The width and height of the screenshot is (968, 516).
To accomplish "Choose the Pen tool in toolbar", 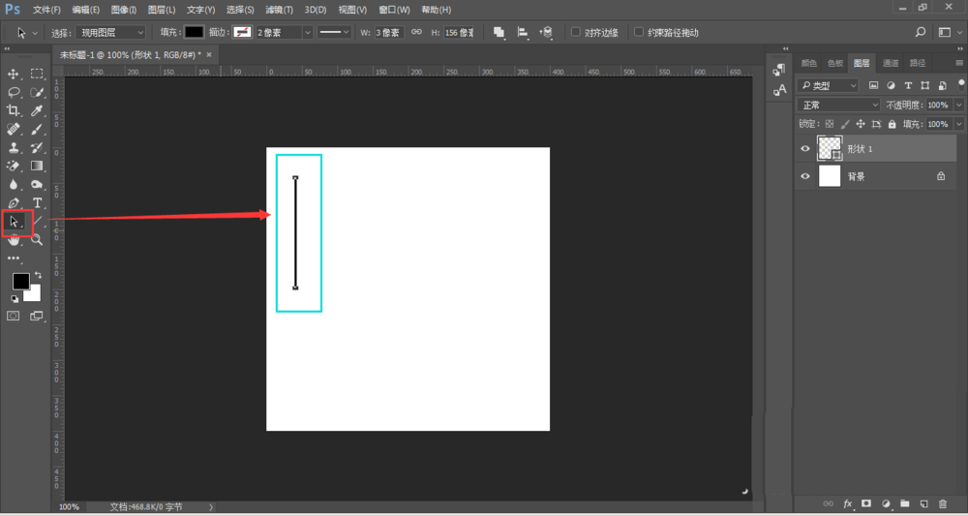I will coord(14,203).
